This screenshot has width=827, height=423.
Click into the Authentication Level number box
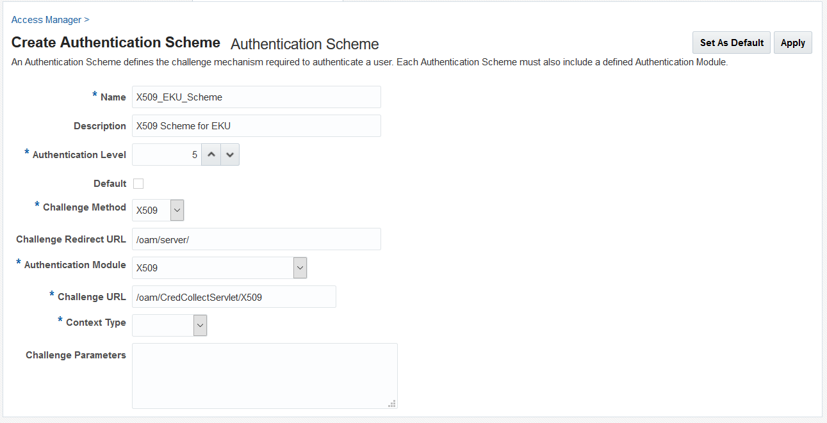coord(167,155)
